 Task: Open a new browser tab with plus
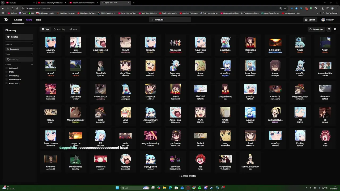(x=133, y=3)
